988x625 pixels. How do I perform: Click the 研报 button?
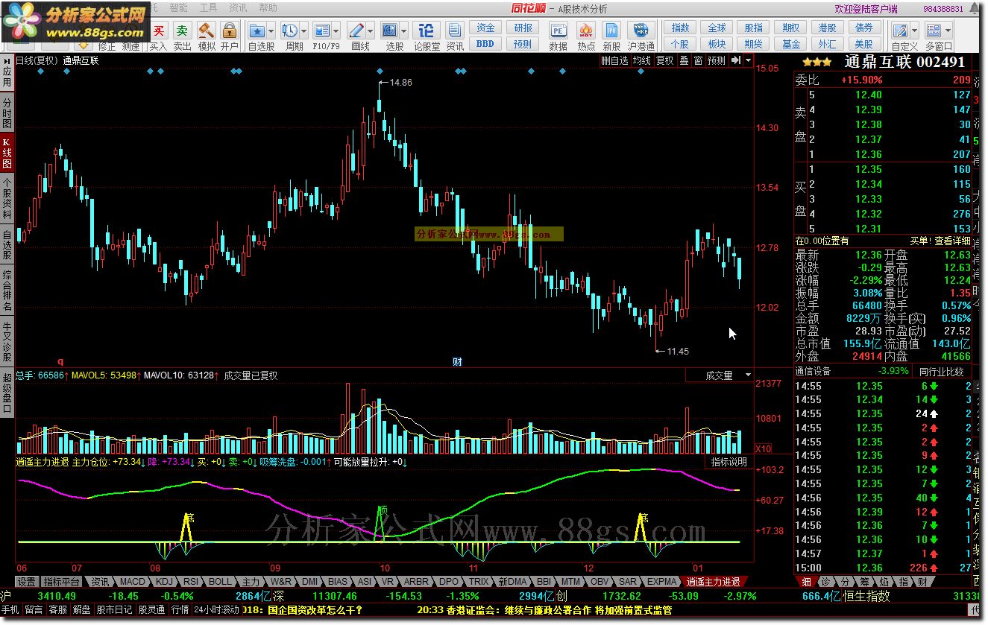point(523,28)
